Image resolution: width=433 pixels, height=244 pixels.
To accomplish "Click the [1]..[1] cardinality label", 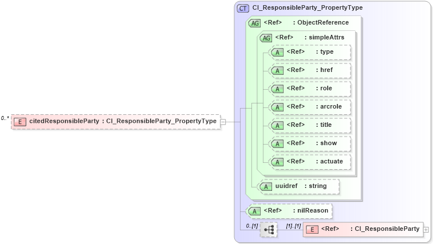I will (x=293, y=226).
